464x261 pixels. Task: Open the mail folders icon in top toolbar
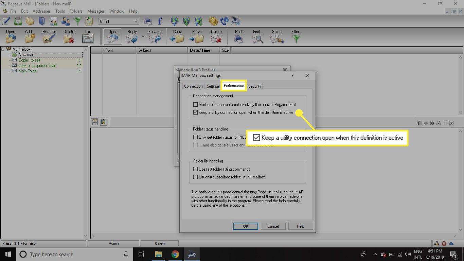tap(30, 21)
